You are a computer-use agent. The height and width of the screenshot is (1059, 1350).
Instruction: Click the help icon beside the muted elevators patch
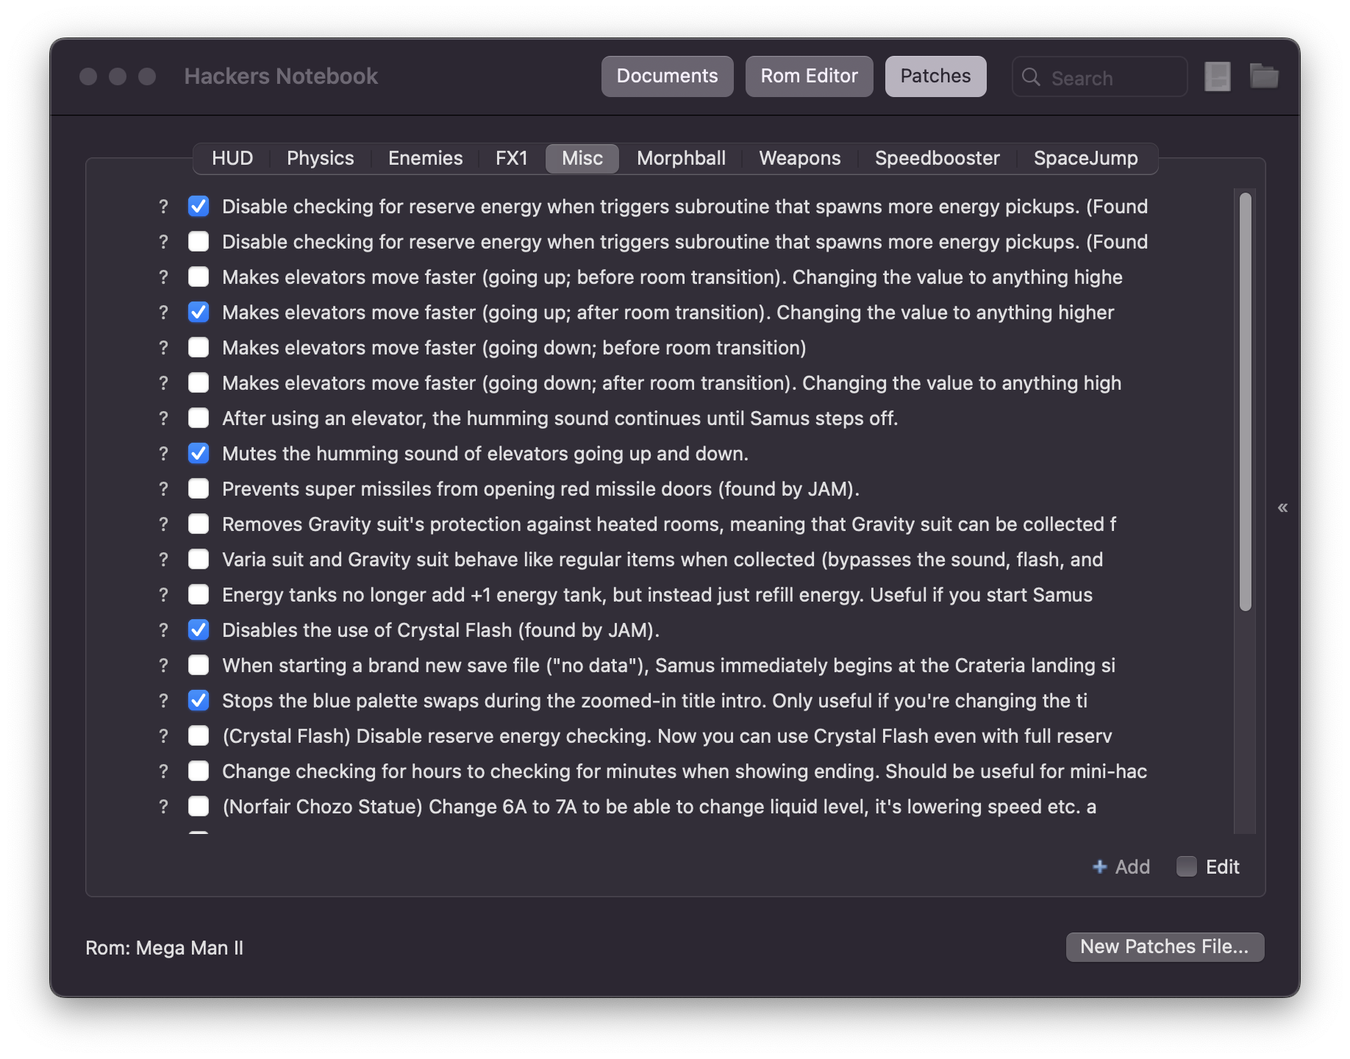[163, 454]
